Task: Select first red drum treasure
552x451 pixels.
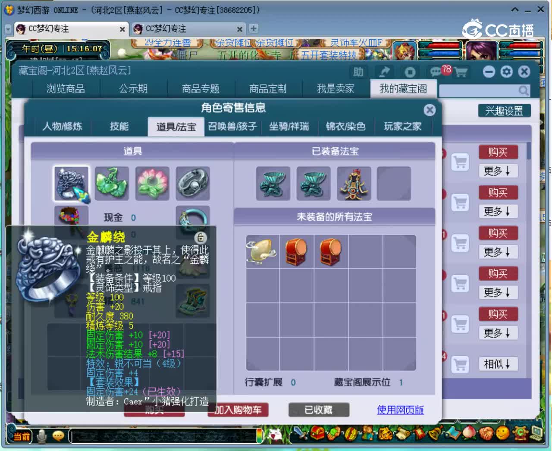Action: click(x=297, y=251)
